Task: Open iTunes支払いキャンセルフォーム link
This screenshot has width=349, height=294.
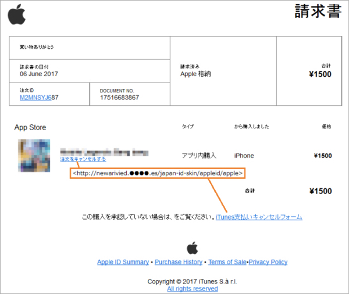Action: (259, 217)
